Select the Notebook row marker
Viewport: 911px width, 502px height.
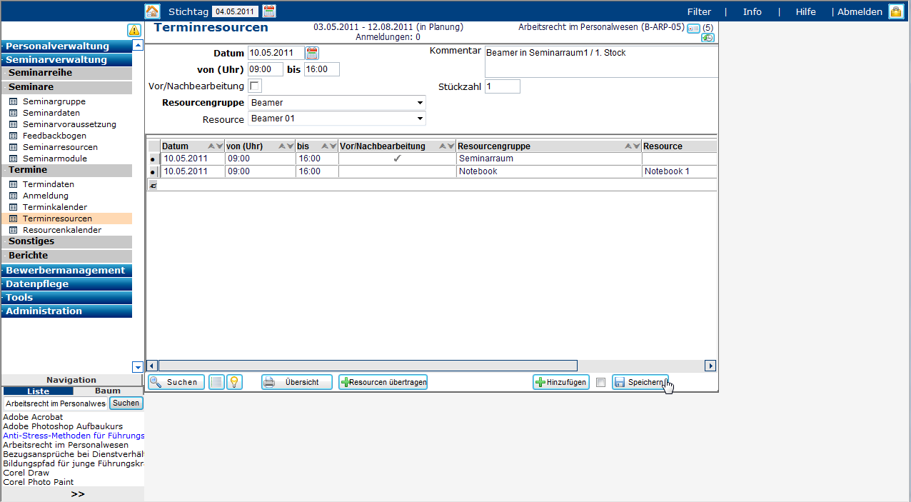point(153,171)
